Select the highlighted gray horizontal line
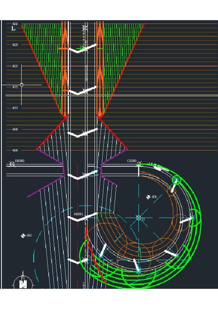218x309 pixels. [112, 95]
